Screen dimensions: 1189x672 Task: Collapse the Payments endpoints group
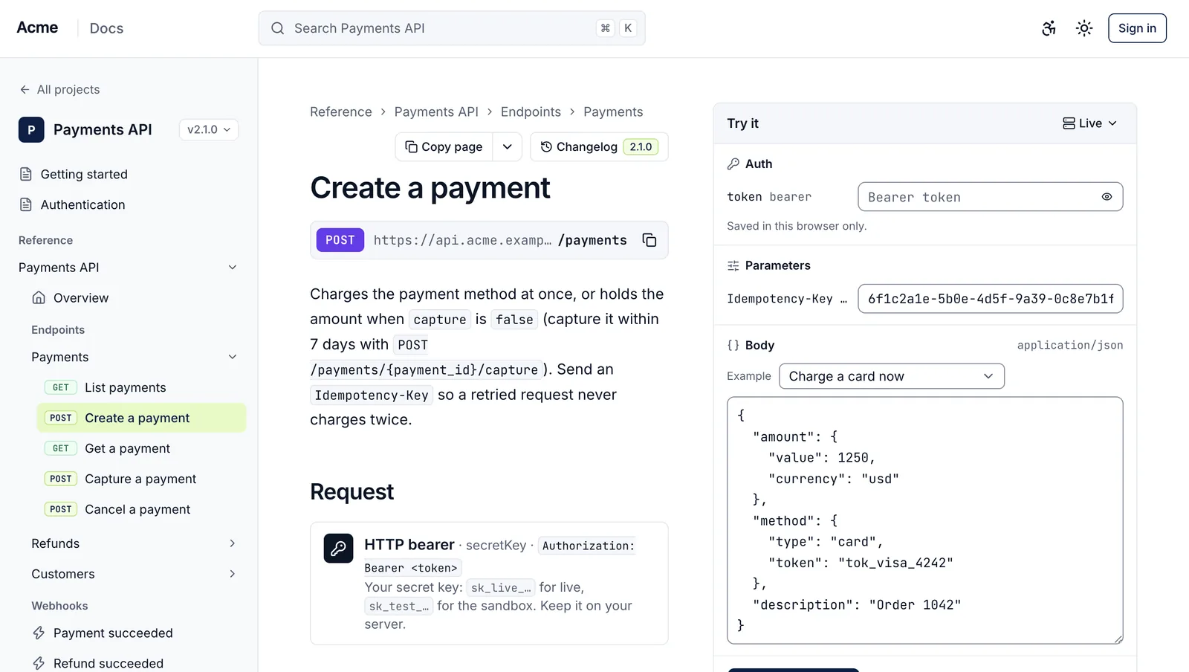click(x=233, y=357)
